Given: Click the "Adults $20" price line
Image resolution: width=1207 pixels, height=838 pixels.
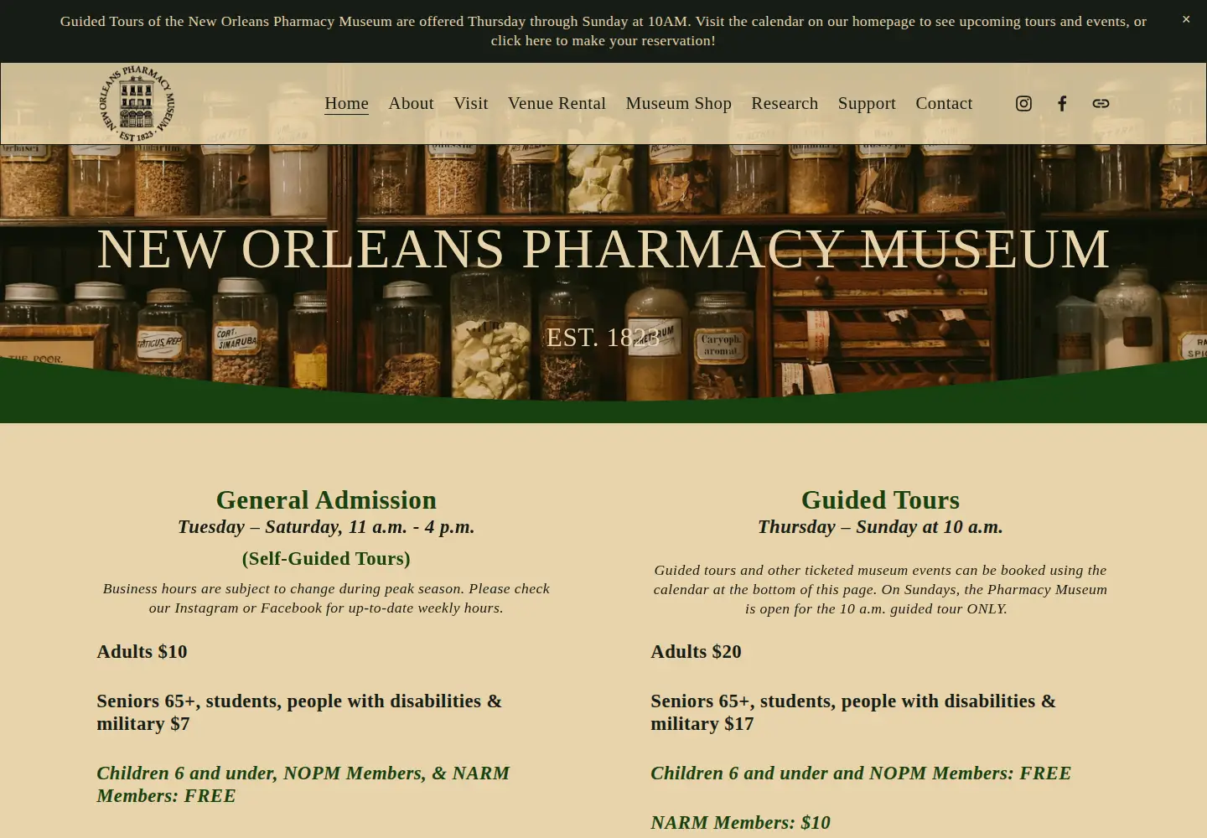Looking at the screenshot, I should point(696,651).
